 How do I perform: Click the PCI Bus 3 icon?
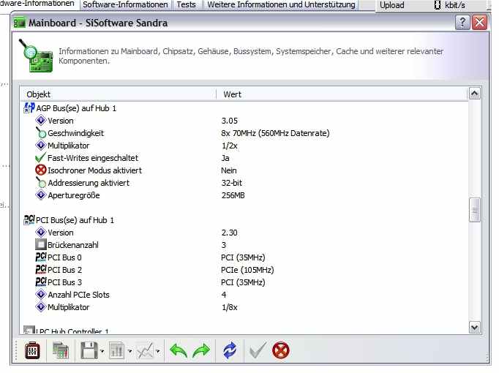click(x=41, y=282)
